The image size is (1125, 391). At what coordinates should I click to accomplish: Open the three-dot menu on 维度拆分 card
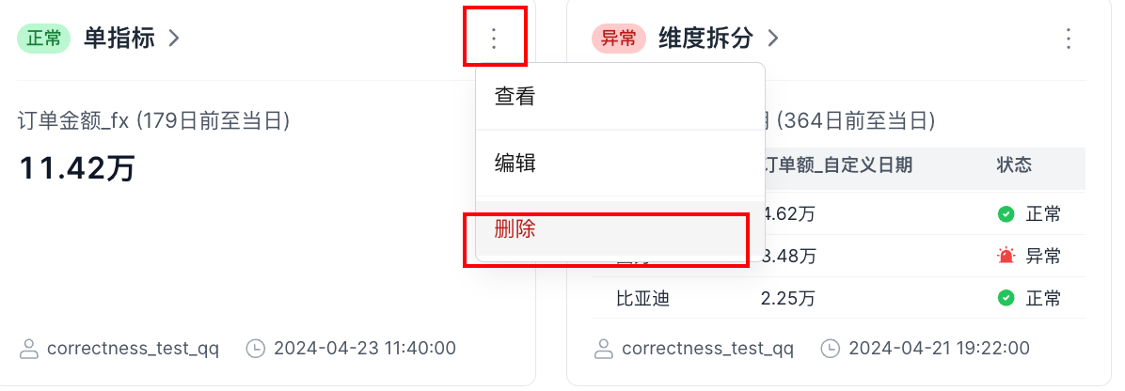(x=1068, y=39)
